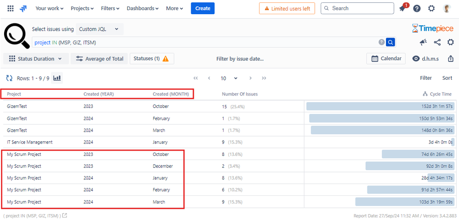Click the 152d 3h 1m 57s duration bar
The height and width of the screenshot is (221, 459).
(380, 106)
